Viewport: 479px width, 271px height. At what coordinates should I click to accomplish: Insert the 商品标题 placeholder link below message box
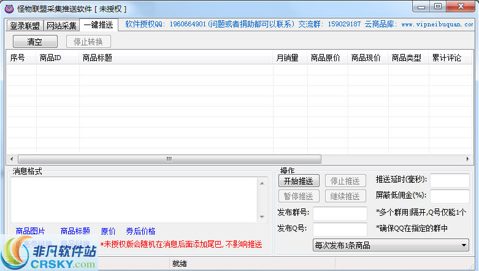click(75, 231)
